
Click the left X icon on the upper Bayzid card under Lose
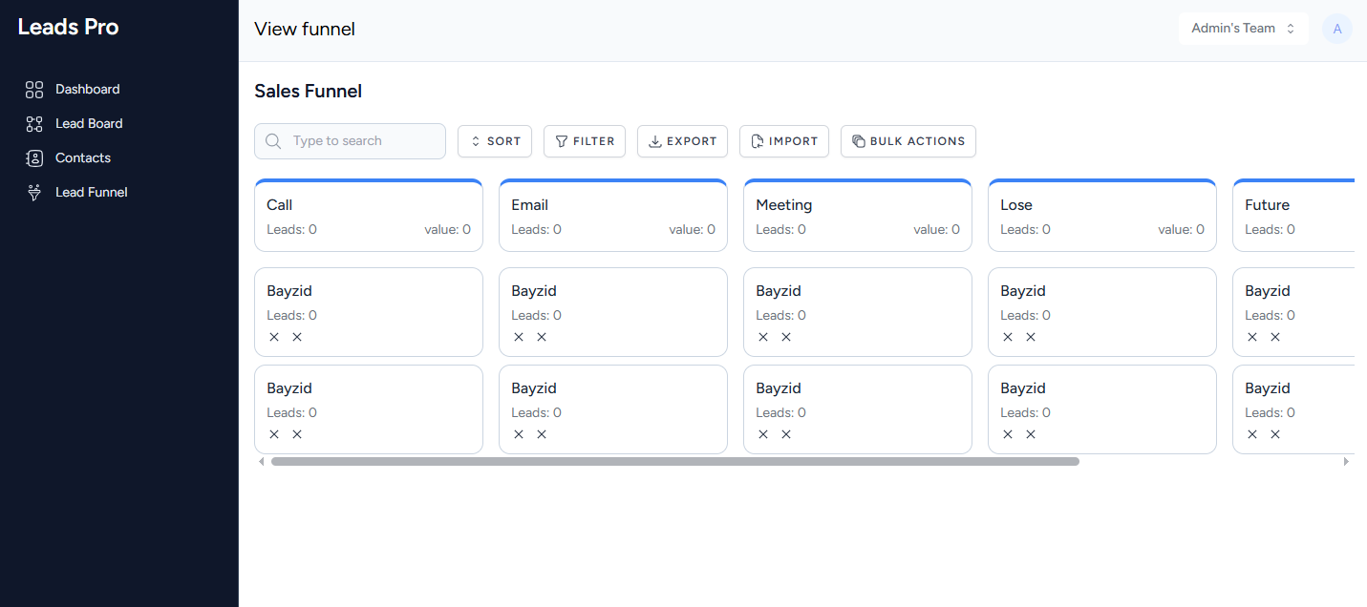coord(1008,337)
